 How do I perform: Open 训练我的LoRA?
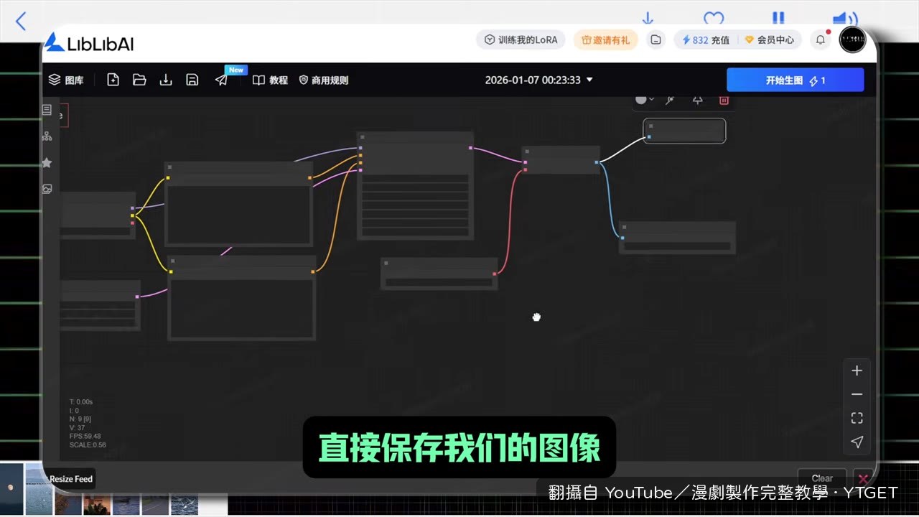tap(521, 40)
